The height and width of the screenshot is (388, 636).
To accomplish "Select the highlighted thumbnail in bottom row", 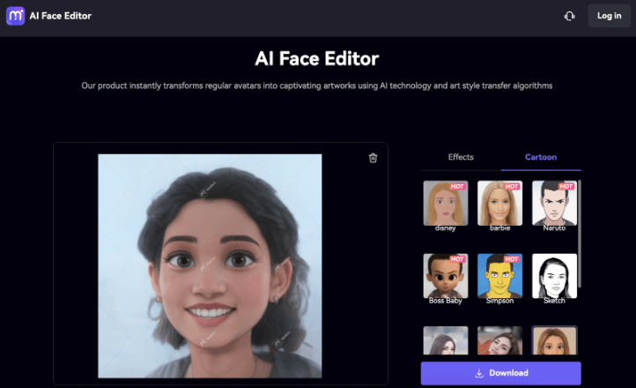I will tap(554, 343).
